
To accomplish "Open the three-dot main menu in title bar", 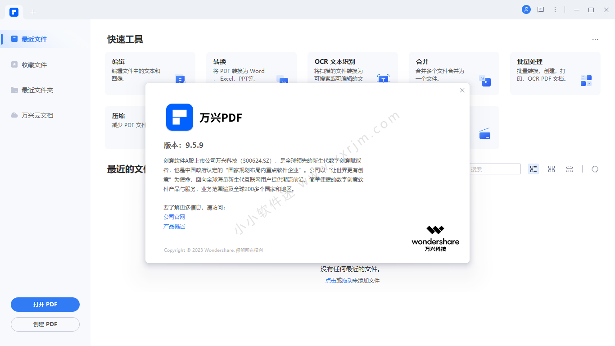I will (x=555, y=9).
